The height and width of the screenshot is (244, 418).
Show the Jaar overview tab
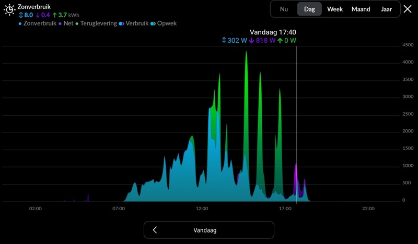tap(386, 9)
